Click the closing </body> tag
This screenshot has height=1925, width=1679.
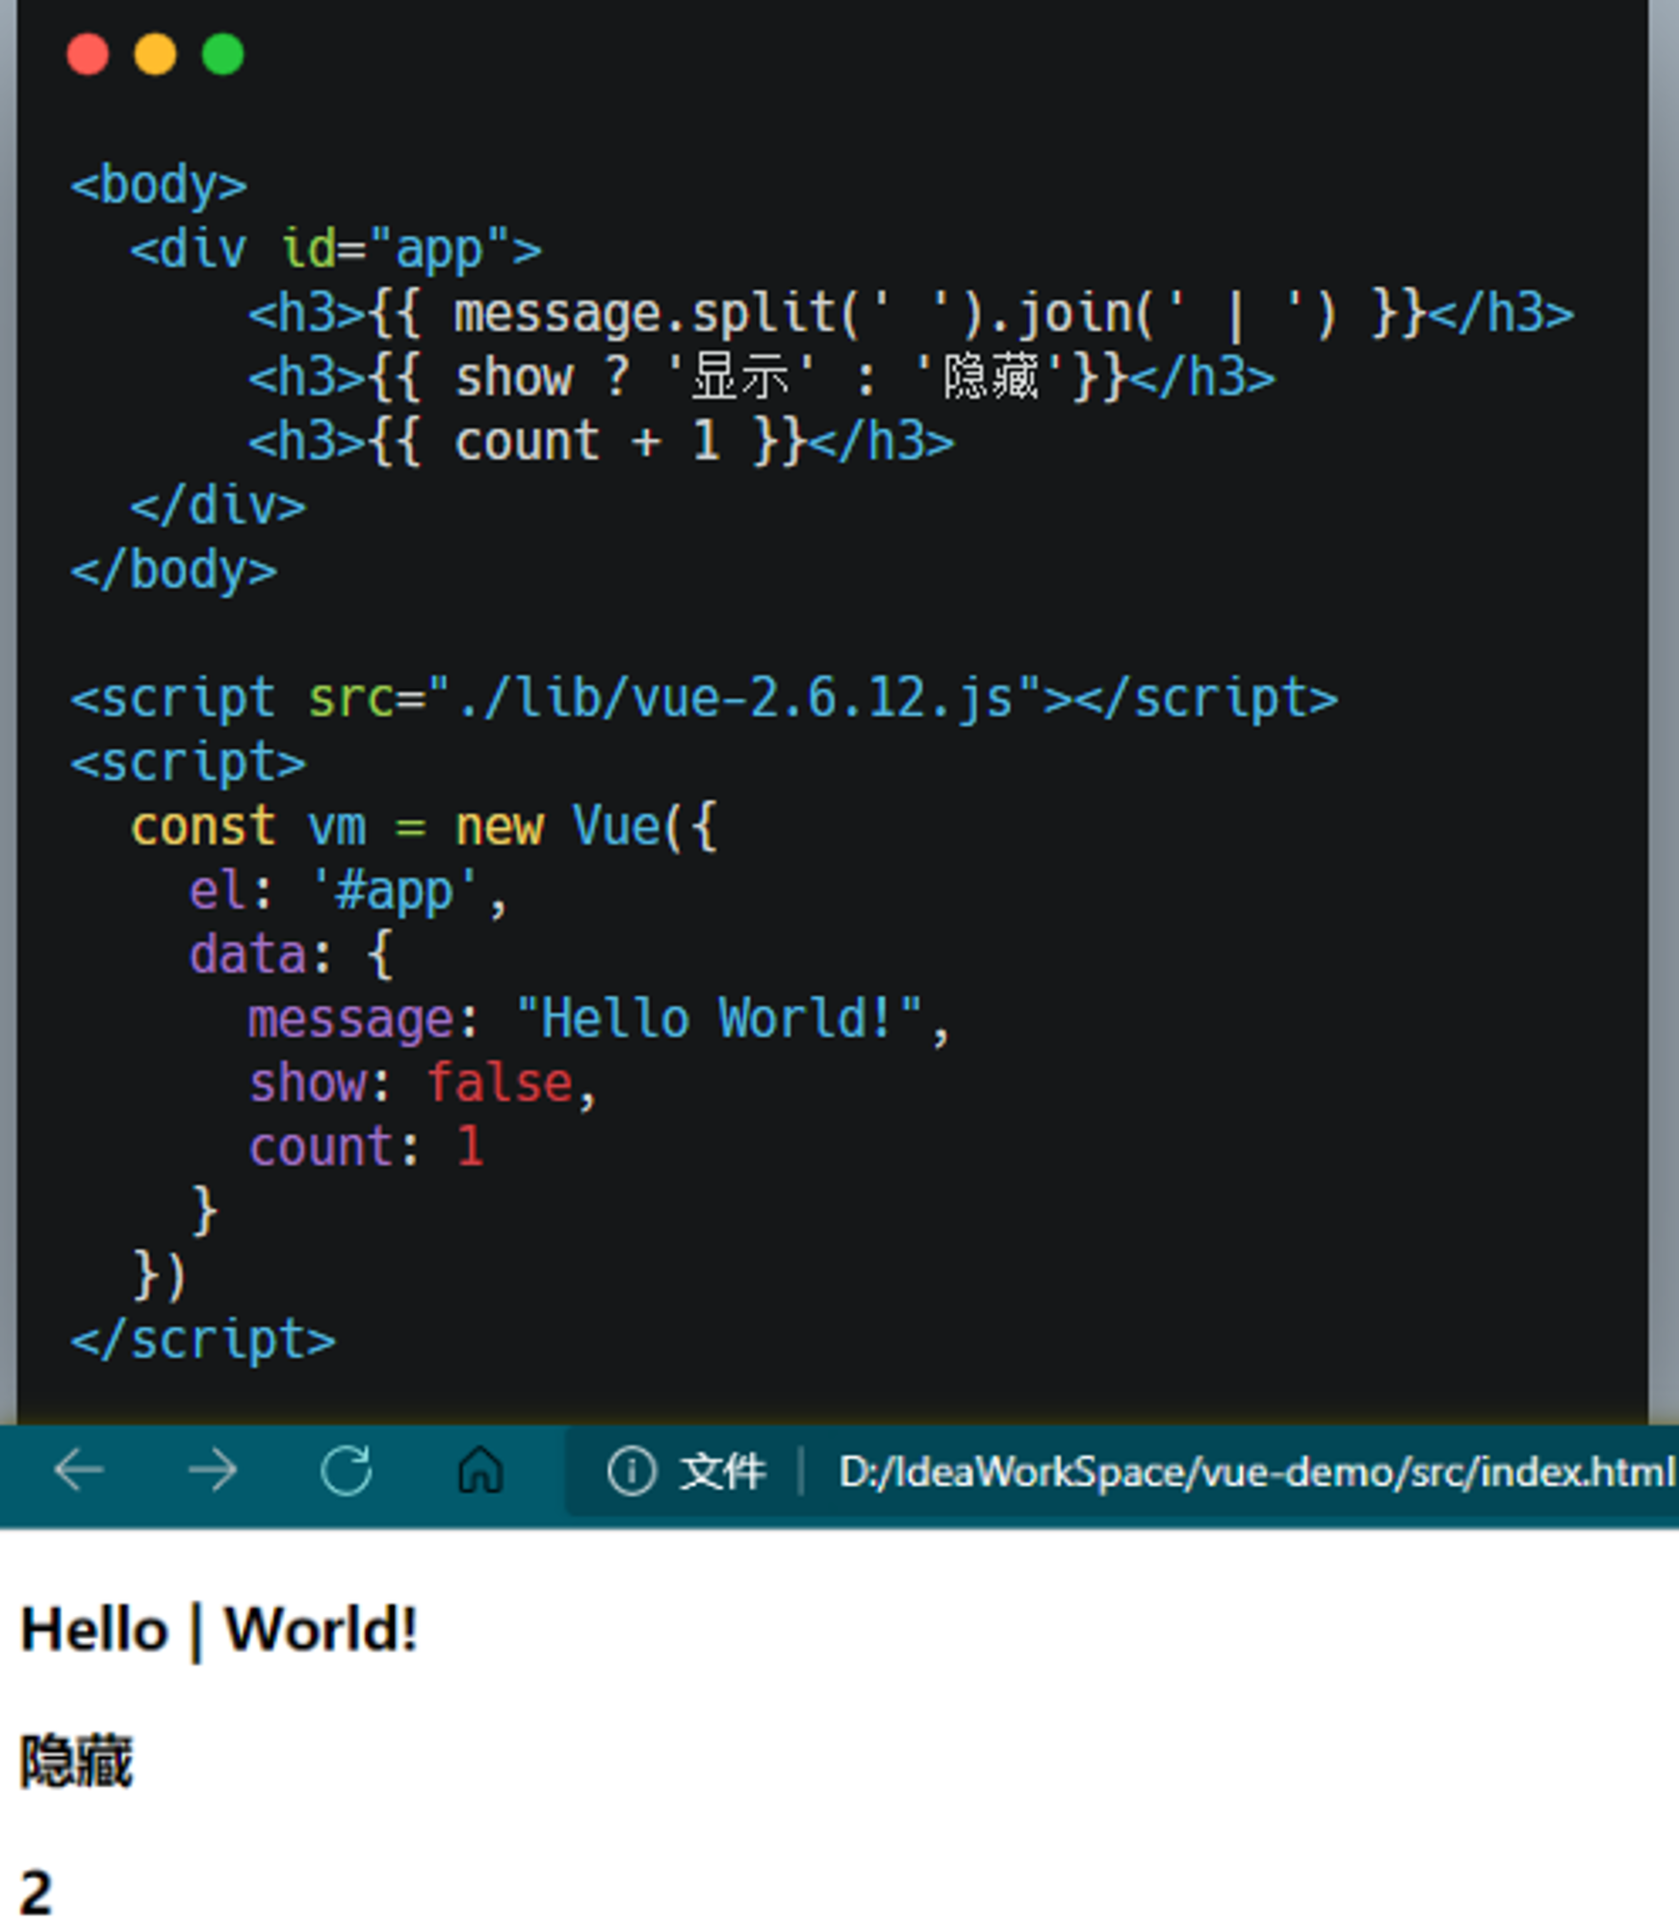[173, 570]
